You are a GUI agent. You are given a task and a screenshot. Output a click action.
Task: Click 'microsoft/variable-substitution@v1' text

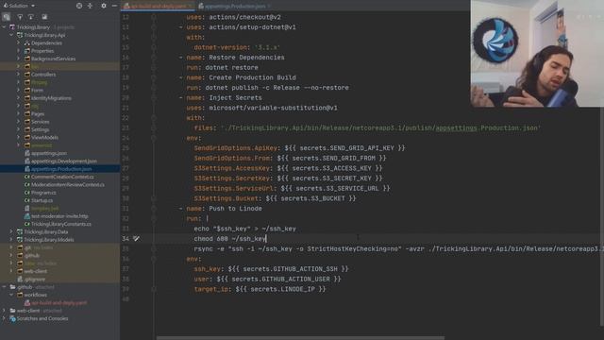273,108
